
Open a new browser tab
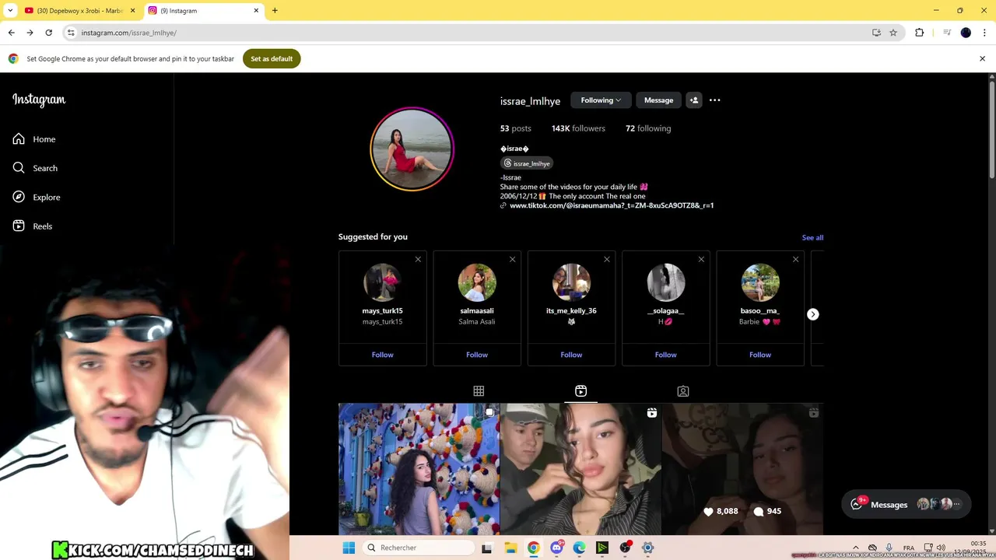click(x=275, y=11)
